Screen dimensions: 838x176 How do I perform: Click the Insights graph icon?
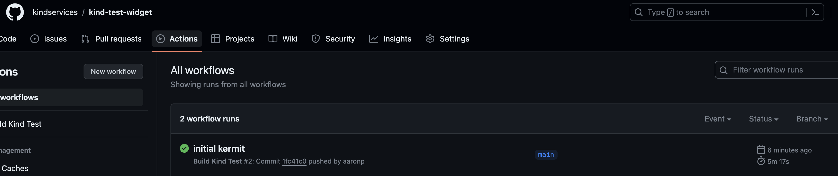point(373,39)
